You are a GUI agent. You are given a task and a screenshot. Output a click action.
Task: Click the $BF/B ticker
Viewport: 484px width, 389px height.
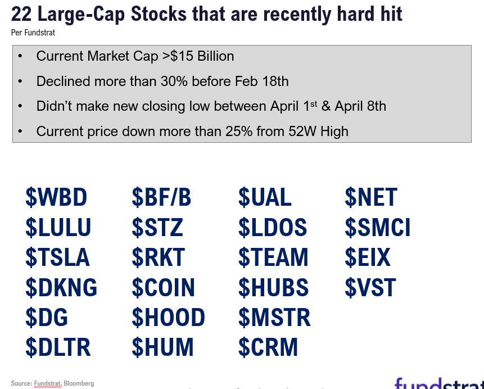point(161,197)
